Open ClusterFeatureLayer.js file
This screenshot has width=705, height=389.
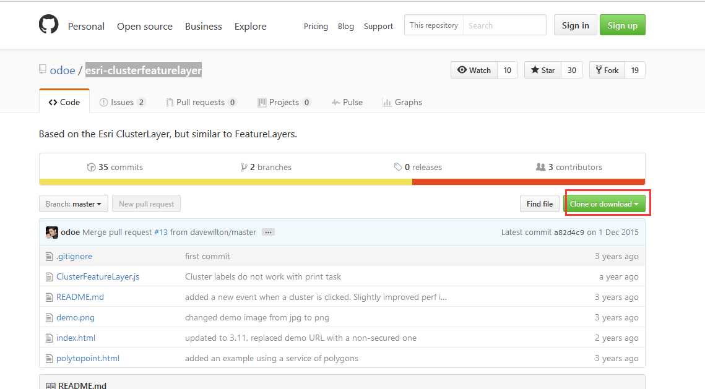[x=98, y=276]
